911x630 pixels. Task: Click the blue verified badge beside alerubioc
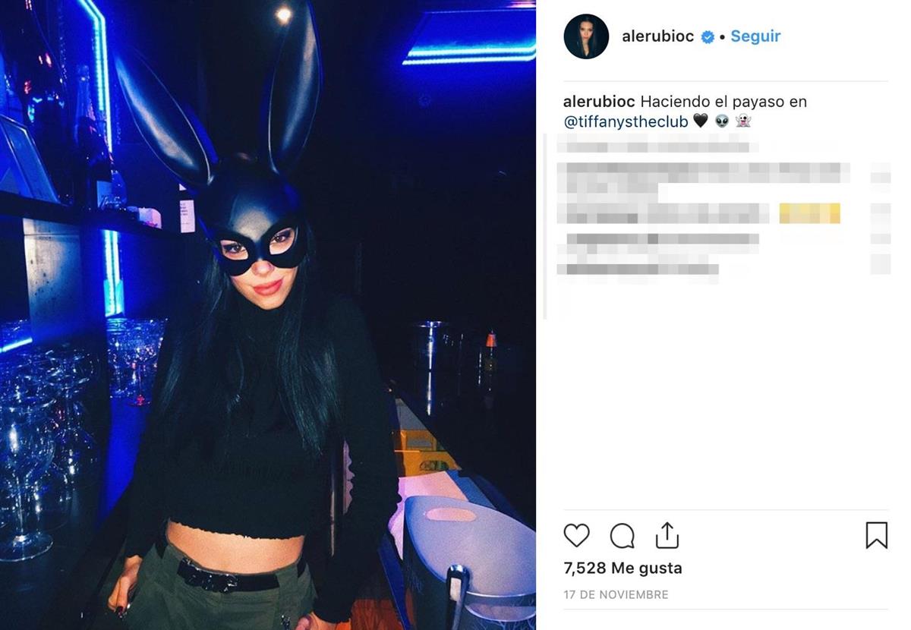pyautogui.click(x=708, y=36)
